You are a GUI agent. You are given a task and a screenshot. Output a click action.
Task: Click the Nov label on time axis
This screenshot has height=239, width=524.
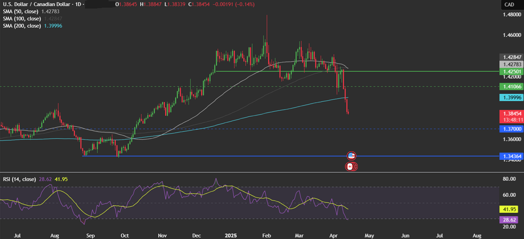pos(162,235)
